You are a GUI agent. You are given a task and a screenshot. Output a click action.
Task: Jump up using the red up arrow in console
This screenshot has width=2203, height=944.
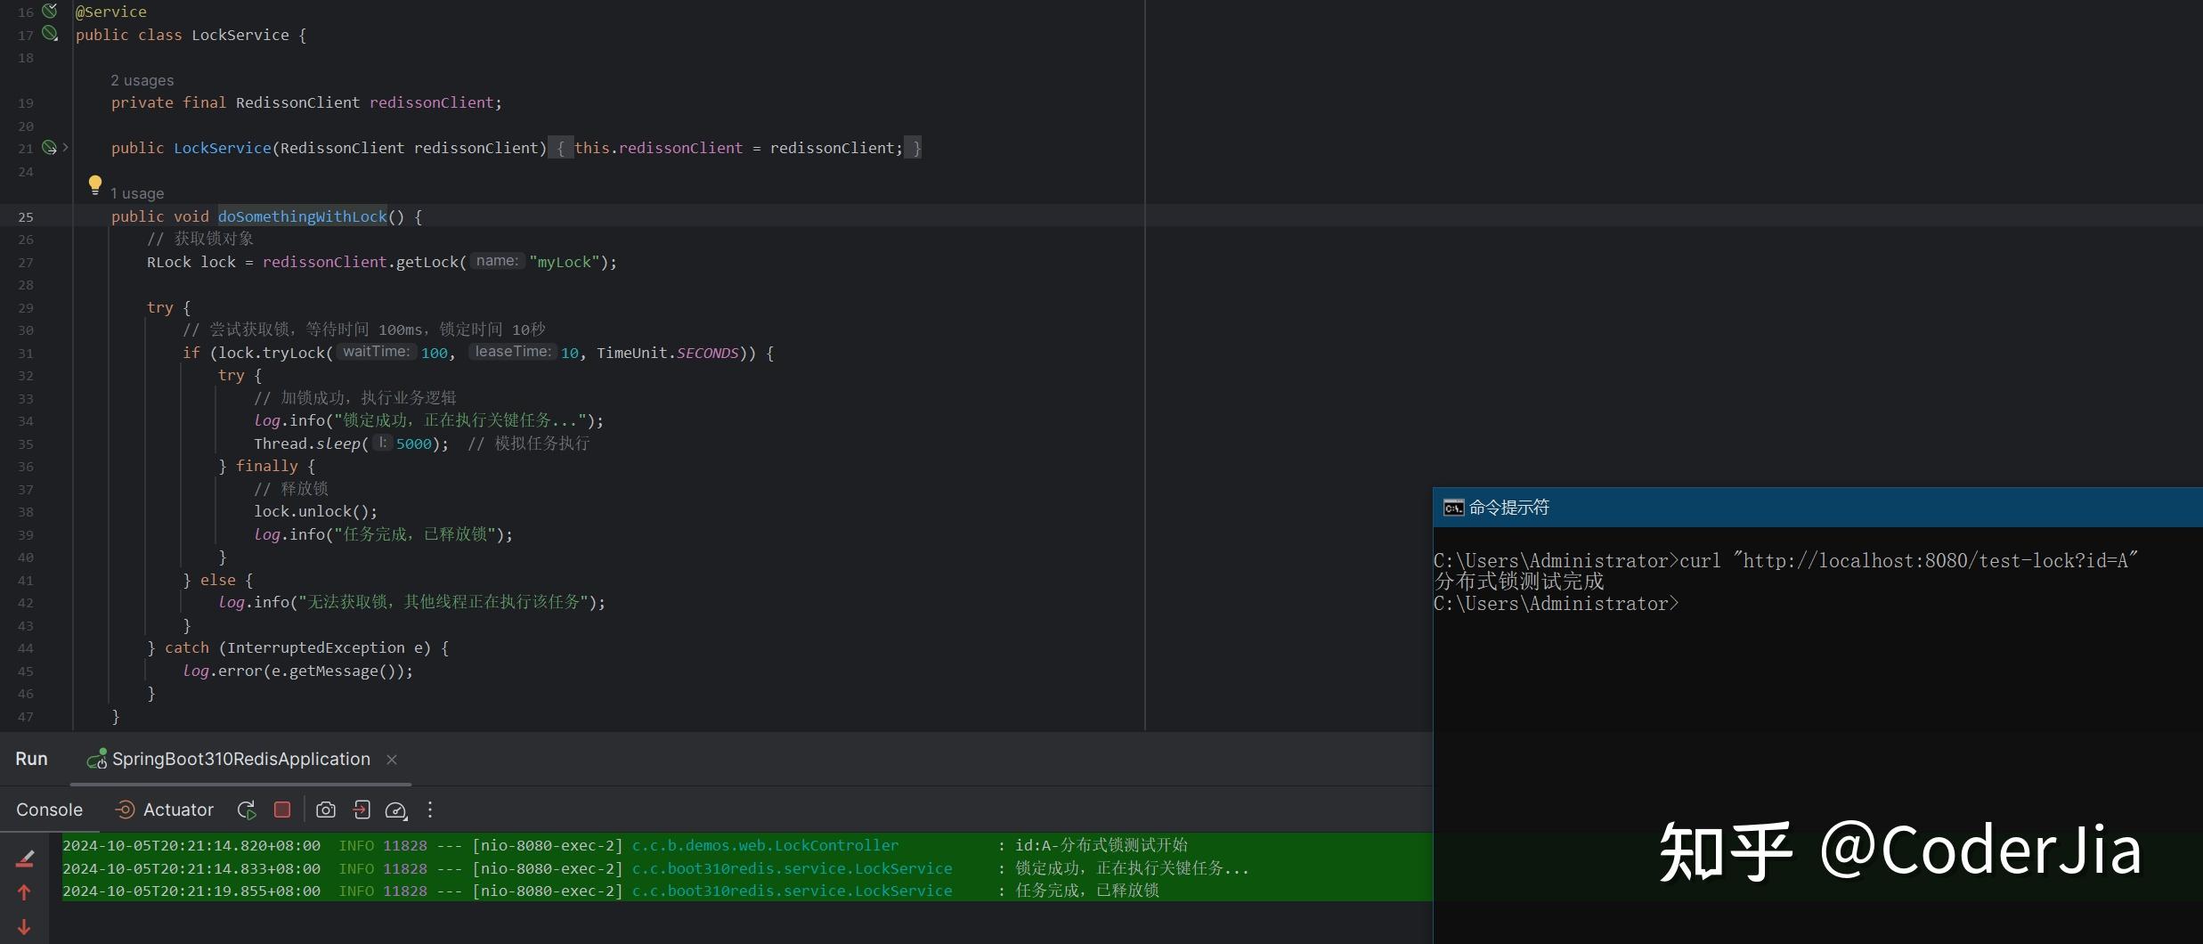pyautogui.click(x=24, y=892)
